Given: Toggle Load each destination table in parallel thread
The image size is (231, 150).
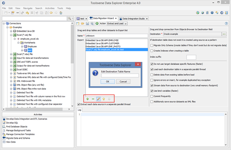Looking at the screenshot, I should coord(152,69).
